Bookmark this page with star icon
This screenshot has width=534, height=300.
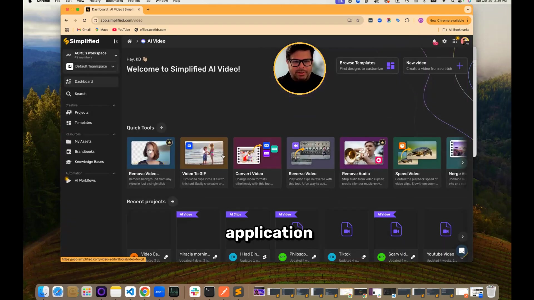click(358, 20)
